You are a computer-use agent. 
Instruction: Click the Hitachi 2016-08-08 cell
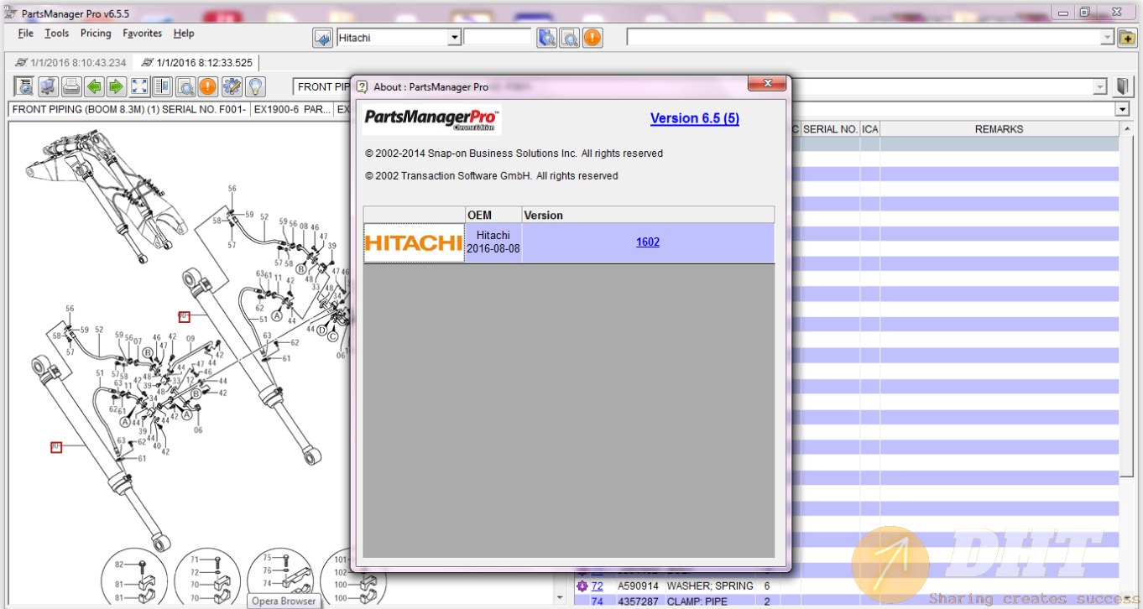[x=493, y=242]
